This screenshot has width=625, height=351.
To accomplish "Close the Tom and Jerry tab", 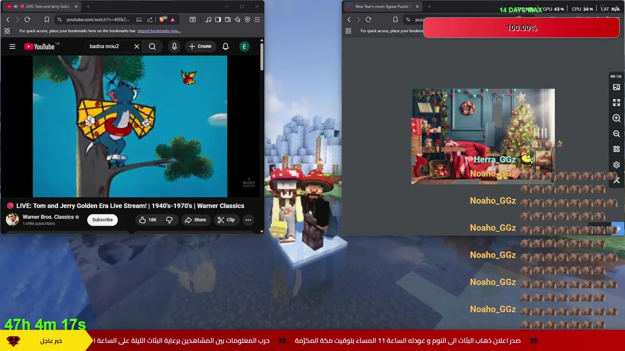I will pos(76,6).
